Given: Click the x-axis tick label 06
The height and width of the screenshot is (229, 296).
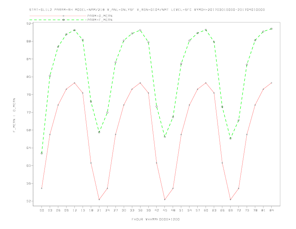Looking at the screenshot, I should [x=58, y=210].
